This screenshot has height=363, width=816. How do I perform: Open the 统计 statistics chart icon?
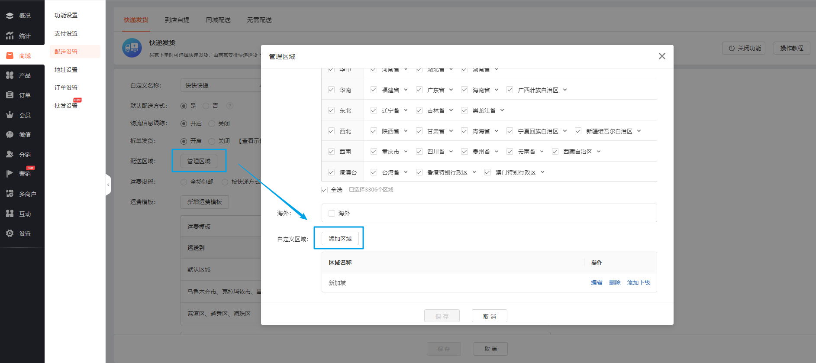pyautogui.click(x=10, y=36)
